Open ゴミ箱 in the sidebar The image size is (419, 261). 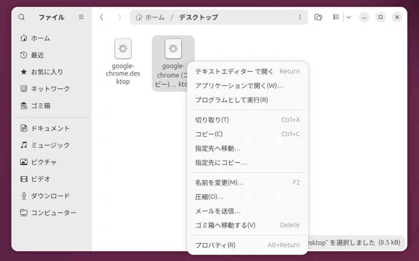(41, 106)
